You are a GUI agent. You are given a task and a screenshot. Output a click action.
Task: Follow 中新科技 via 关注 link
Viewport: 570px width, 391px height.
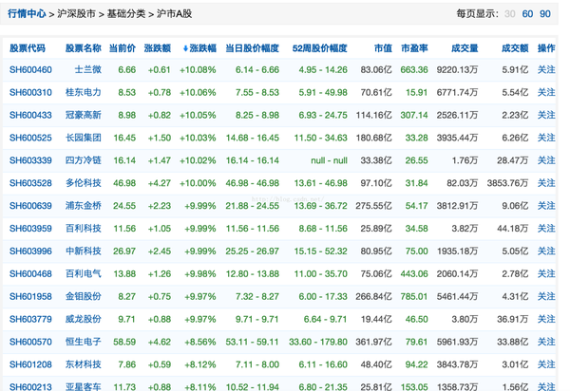(546, 251)
